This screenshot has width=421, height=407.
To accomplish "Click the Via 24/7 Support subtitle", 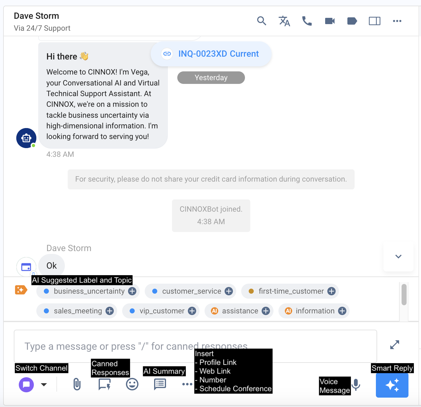I will pos(42,28).
